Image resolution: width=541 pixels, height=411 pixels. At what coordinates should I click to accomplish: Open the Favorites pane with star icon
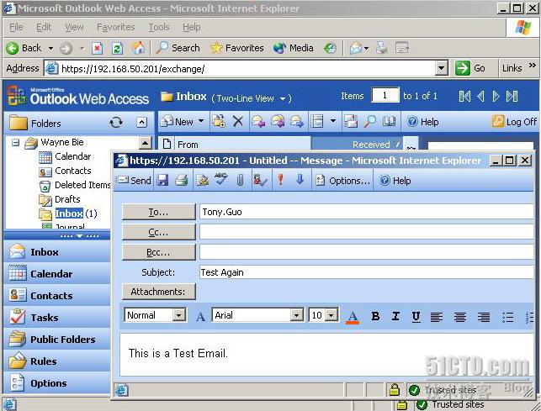(x=237, y=48)
